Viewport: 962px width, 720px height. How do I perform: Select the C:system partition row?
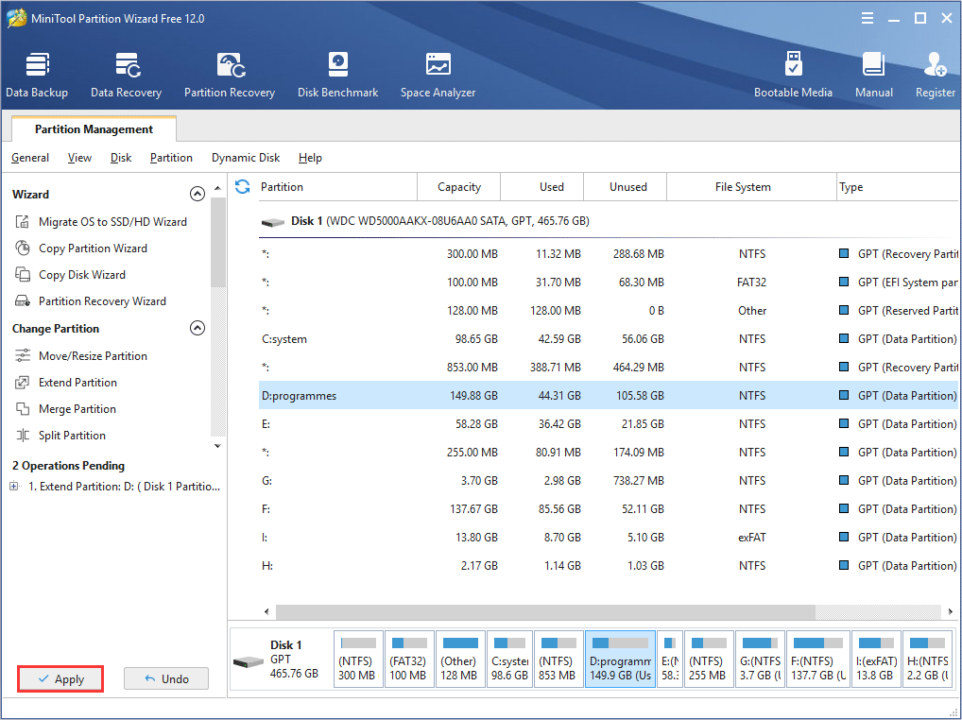coord(608,338)
